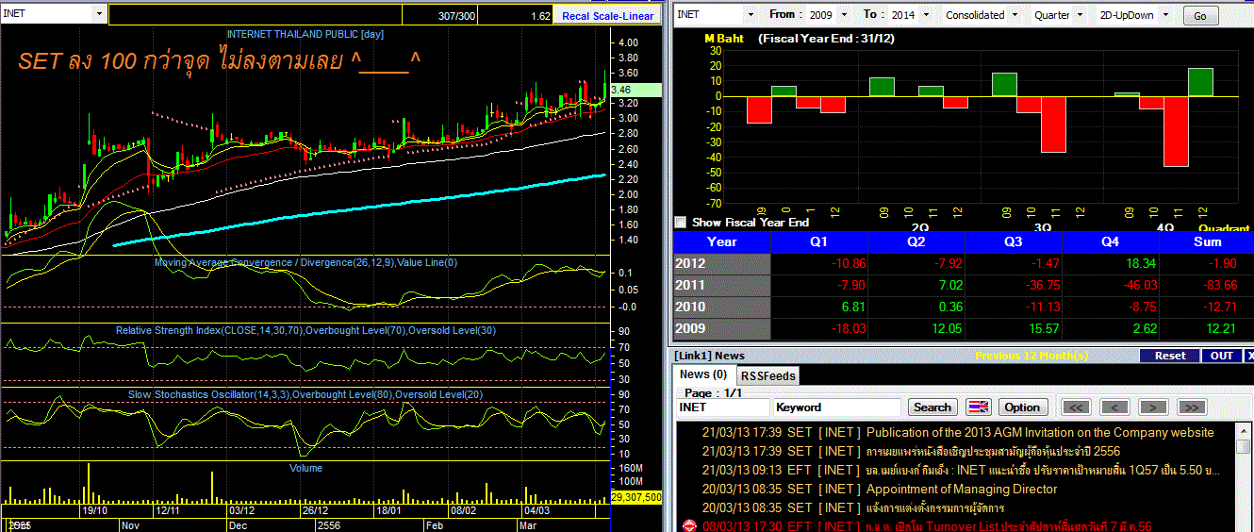Click the Previous 12 Month(s) label
Viewport: 1254px width, 532px height.
[1031, 356]
